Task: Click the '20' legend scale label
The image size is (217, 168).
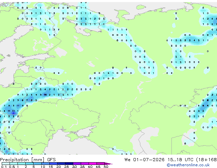Action: tap(59, 167)
